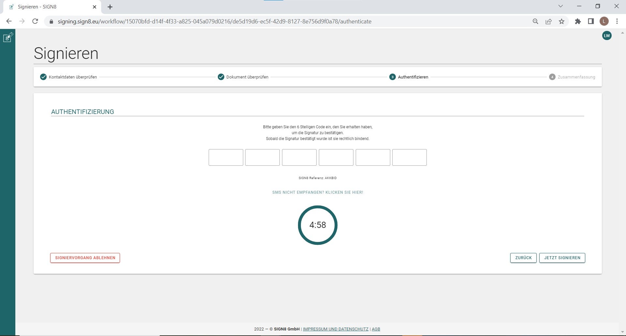626x336 pixels.
Task: Select the Signieren - SIGN8 tab
Action: (x=52, y=7)
